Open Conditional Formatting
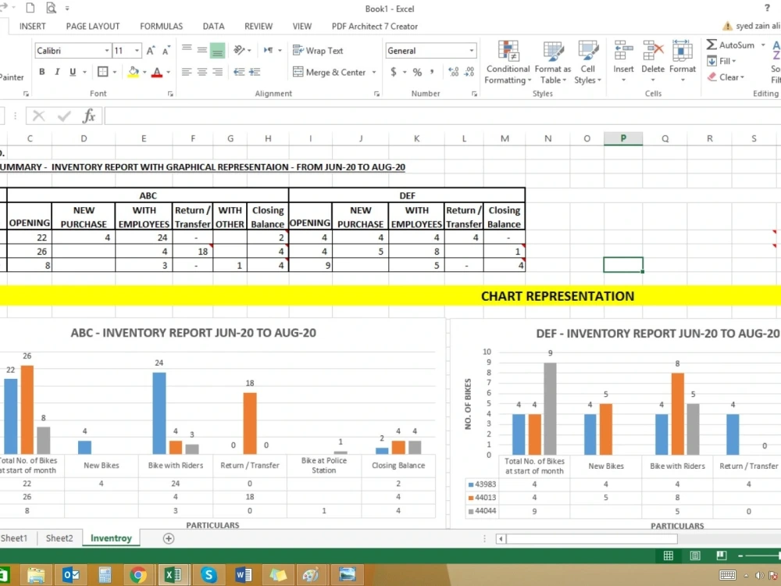 (508, 63)
